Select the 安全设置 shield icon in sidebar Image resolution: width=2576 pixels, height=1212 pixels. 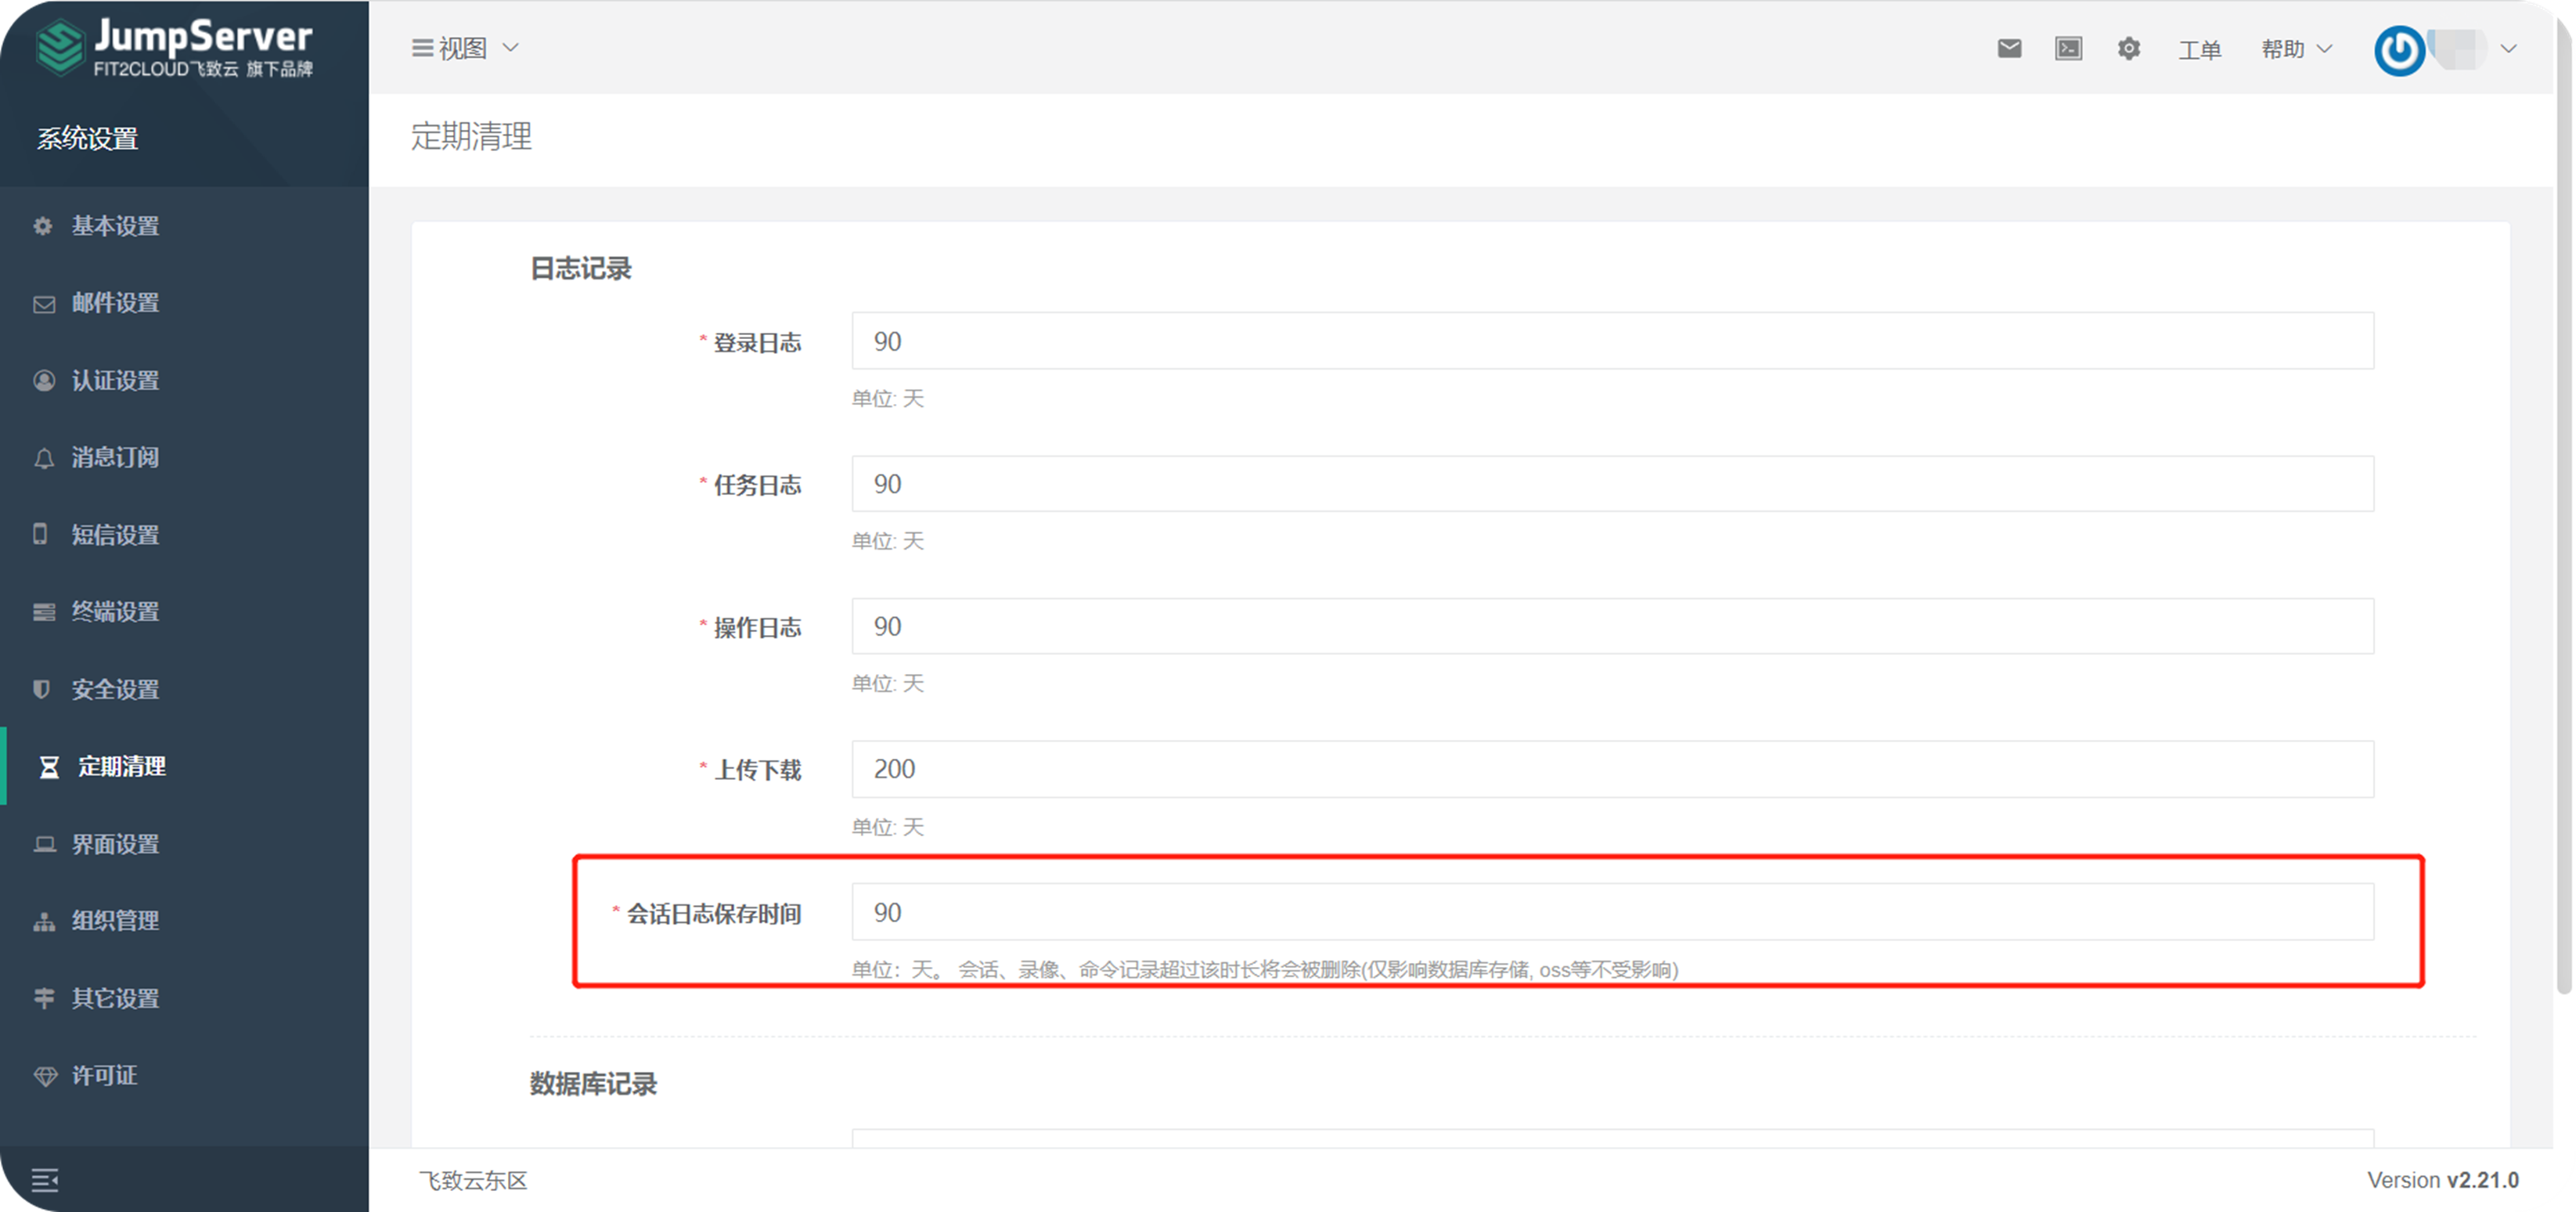(x=42, y=689)
